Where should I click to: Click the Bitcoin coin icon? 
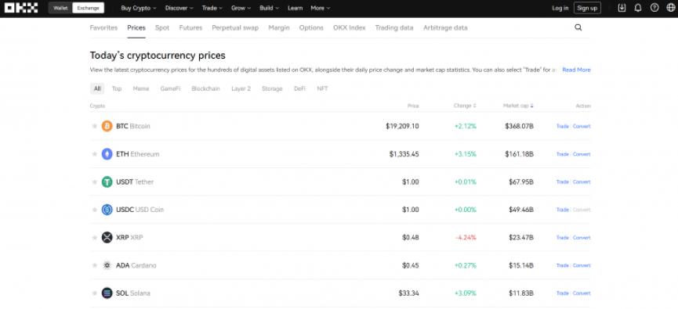pos(107,126)
